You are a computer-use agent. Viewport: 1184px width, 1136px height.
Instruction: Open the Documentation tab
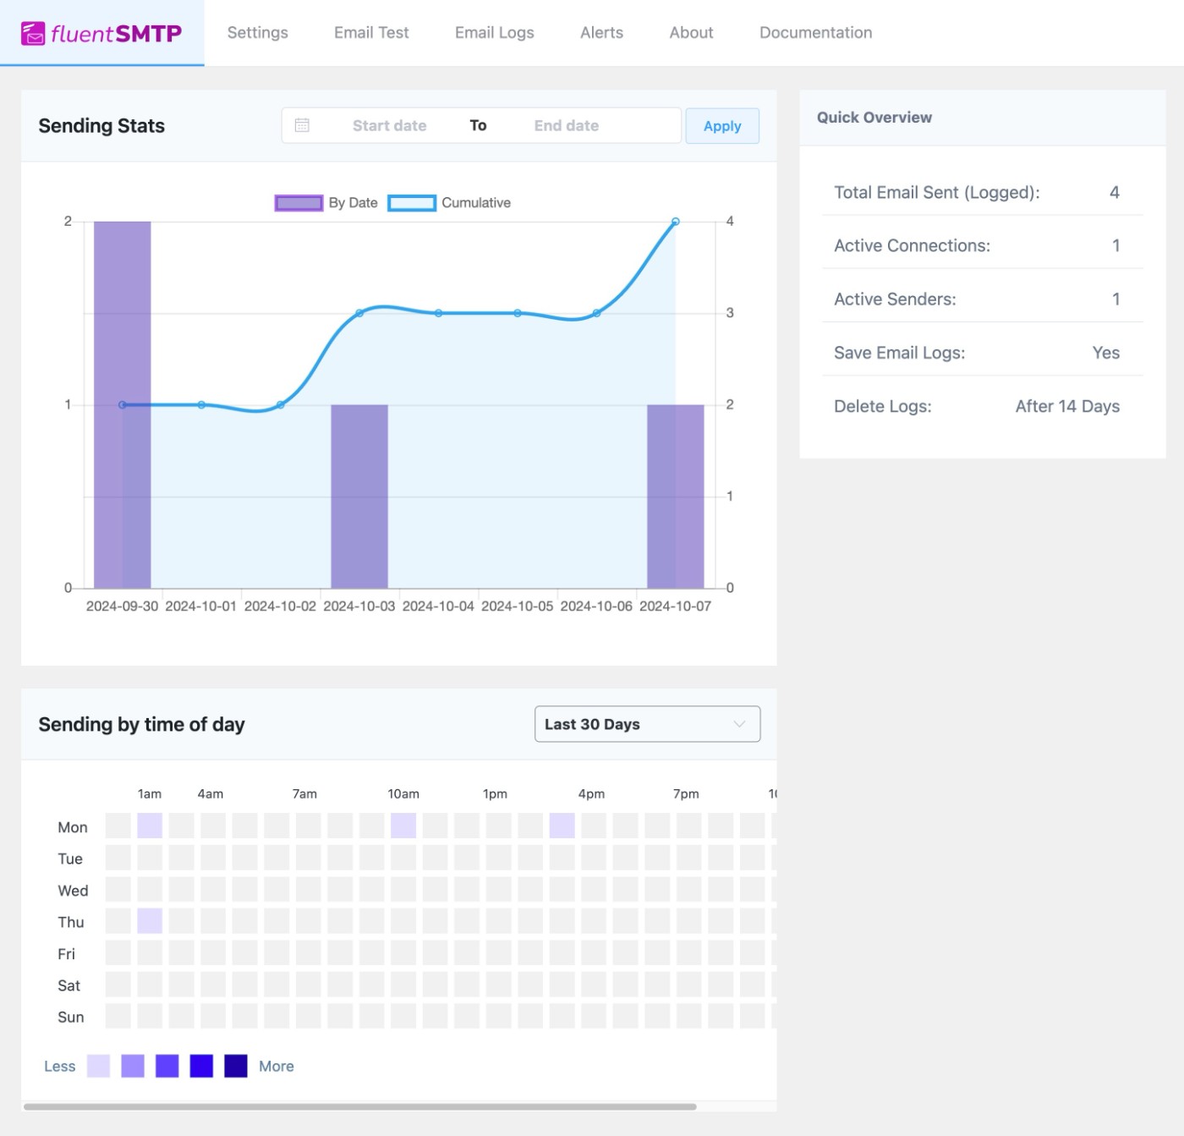(815, 32)
